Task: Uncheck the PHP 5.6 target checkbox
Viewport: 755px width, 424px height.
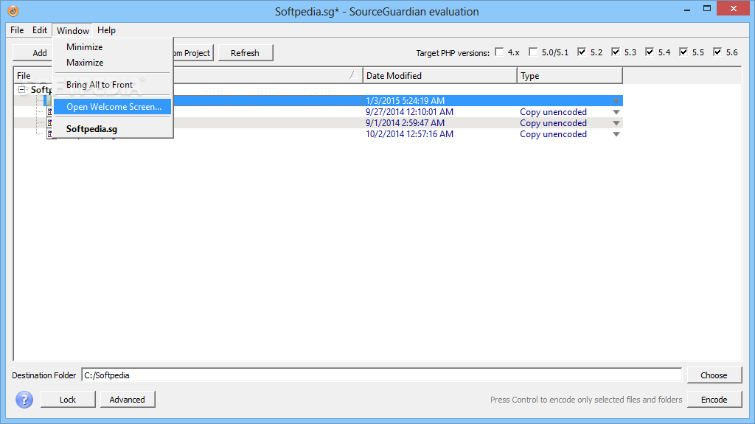Action: 717,52
